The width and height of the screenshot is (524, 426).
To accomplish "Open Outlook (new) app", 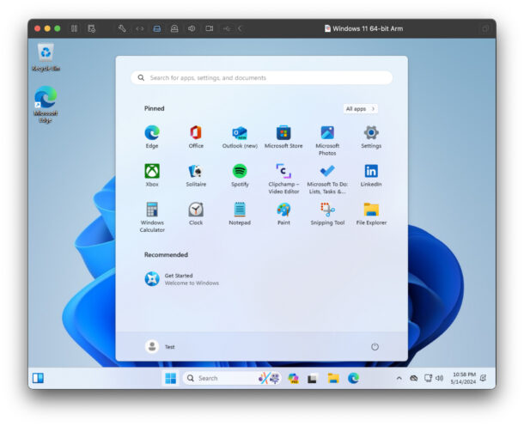I will pos(240,137).
